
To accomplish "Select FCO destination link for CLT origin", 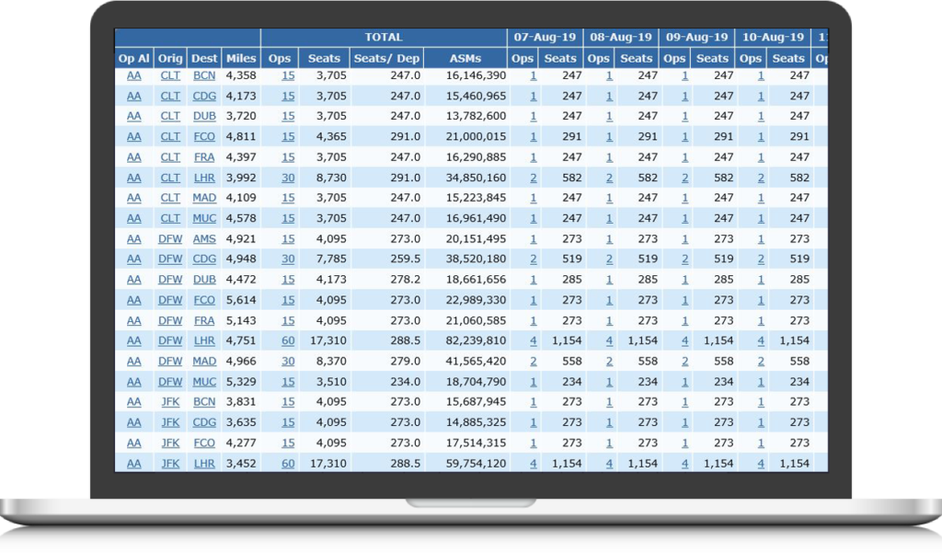I will click(x=204, y=136).
